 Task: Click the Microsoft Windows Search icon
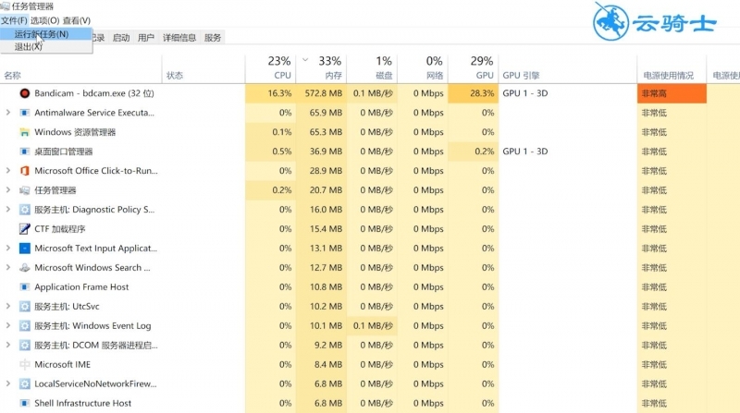[x=25, y=267]
